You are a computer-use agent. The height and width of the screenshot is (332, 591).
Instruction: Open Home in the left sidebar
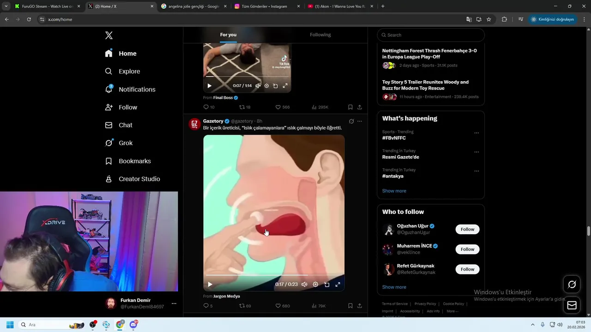(121, 53)
